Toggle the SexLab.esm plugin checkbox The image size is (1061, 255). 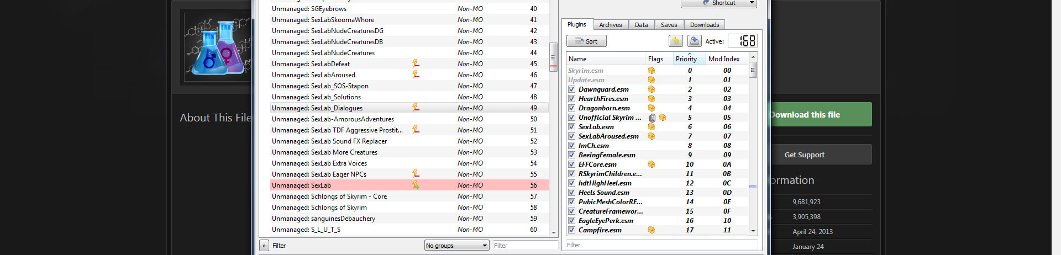click(572, 127)
